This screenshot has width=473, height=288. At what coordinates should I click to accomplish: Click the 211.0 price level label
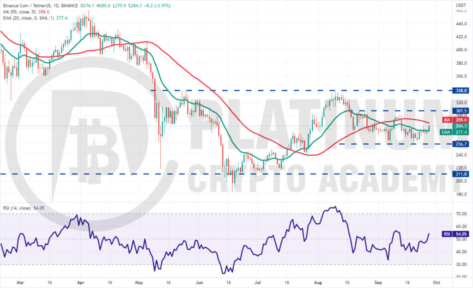tap(461, 174)
